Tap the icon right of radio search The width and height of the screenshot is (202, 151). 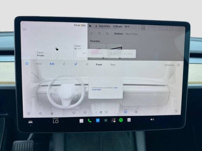point(107,34)
